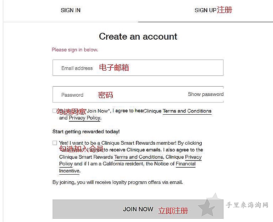Click the 'Start getting rewarded today!' heading
The height and width of the screenshot is (222, 273).
(86, 131)
